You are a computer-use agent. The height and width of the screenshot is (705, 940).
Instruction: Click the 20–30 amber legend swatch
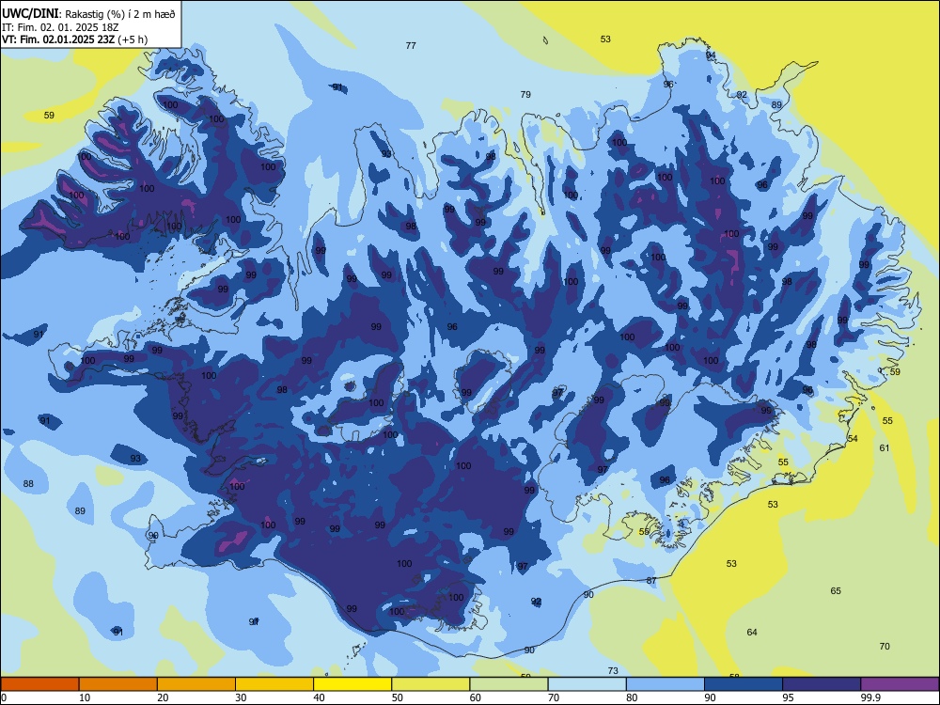tap(196, 684)
